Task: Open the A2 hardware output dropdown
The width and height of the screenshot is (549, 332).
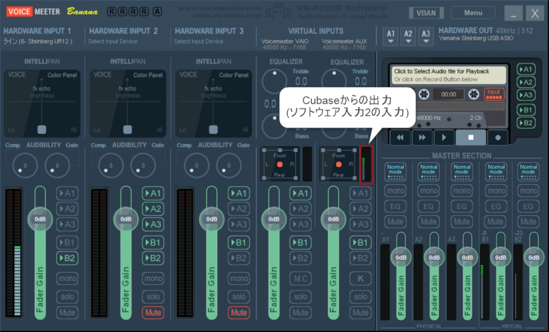Action: pos(408,36)
